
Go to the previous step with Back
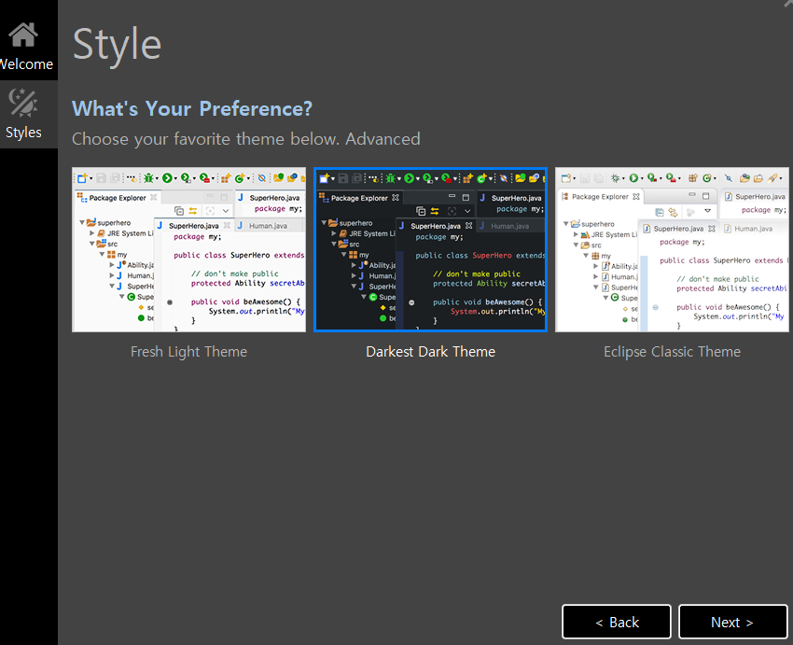pyautogui.click(x=617, y=622)
